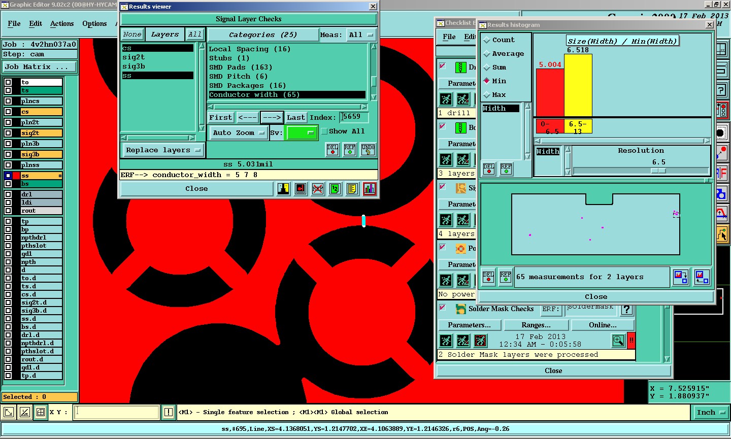731x439 pixels.
Task: Click the second run icon under Solder Mask Checks
Action: pos(463,340)
